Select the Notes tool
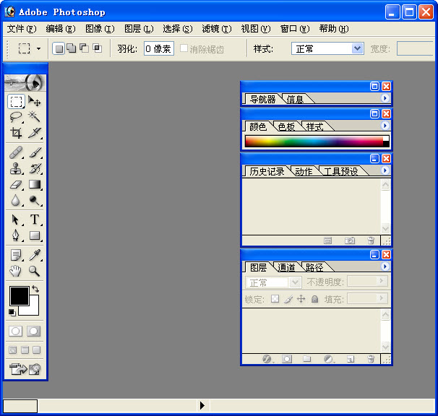This screenshot has height=416, width=438. tap(16, 255)
